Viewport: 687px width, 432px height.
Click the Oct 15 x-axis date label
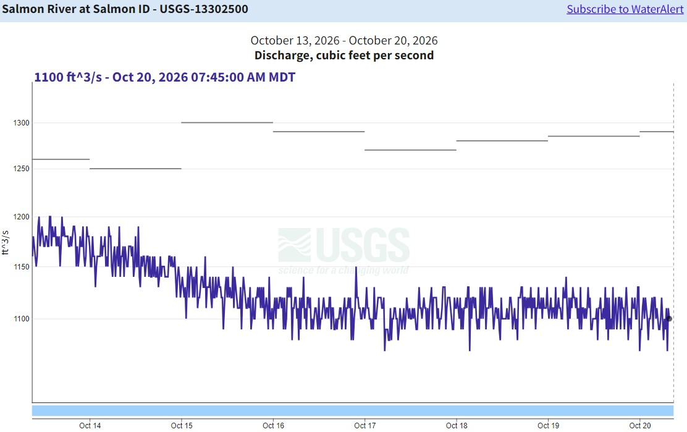pyautogui.click(x=182, y=425)
